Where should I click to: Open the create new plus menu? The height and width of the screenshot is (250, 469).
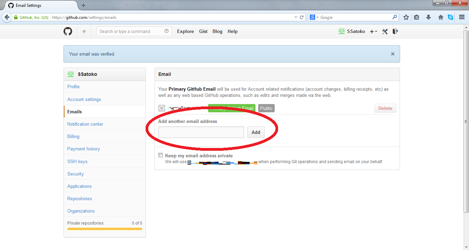click(x=373, y=32)
